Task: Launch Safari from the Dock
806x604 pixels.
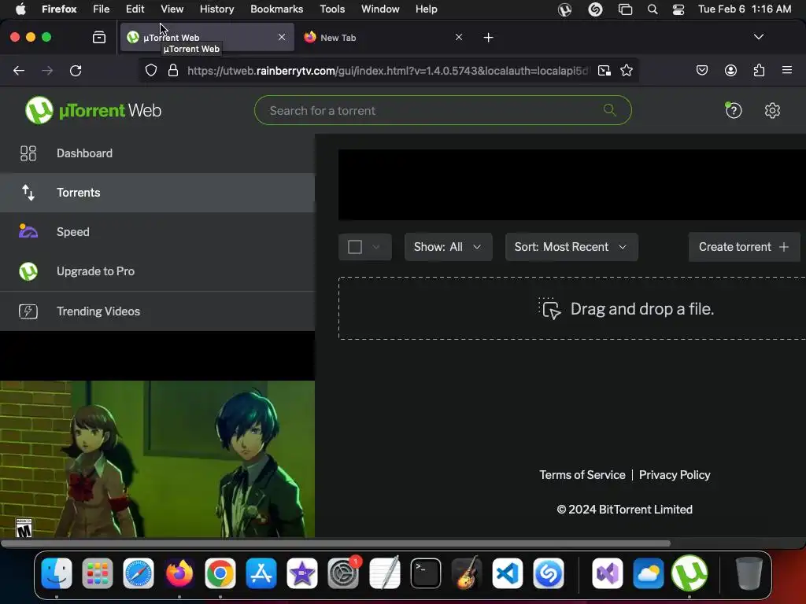Action: click(x=139, y=573)
